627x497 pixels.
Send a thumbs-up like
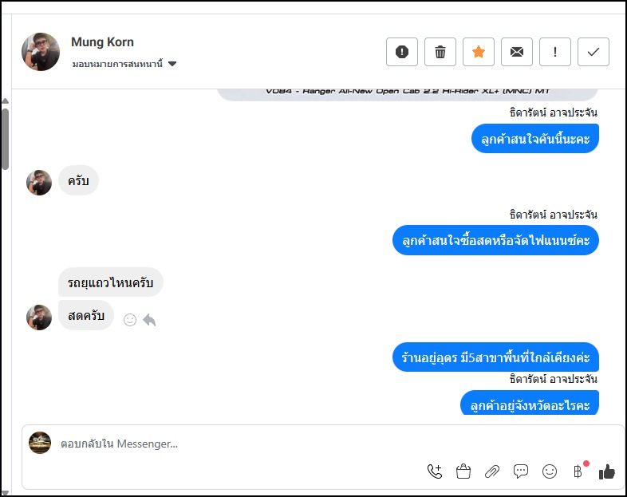[x=607, y=471]
